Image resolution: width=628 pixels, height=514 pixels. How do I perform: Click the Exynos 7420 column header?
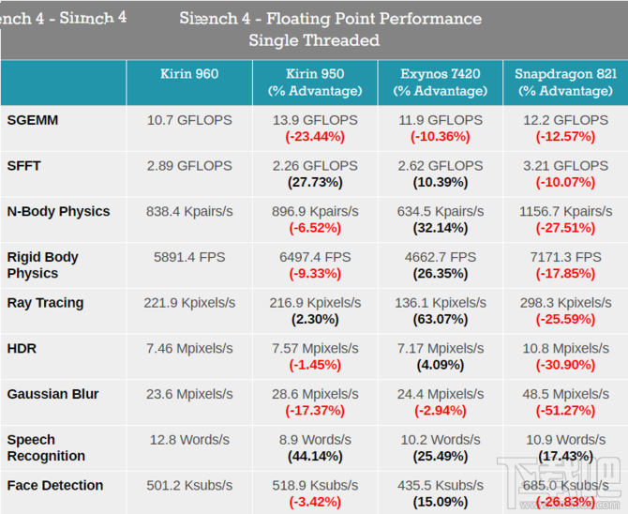[439, 83]
